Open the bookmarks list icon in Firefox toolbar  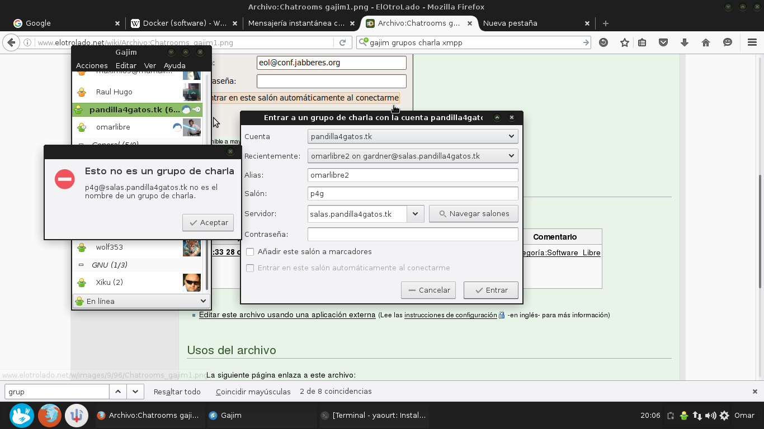[x=642, y=42]
